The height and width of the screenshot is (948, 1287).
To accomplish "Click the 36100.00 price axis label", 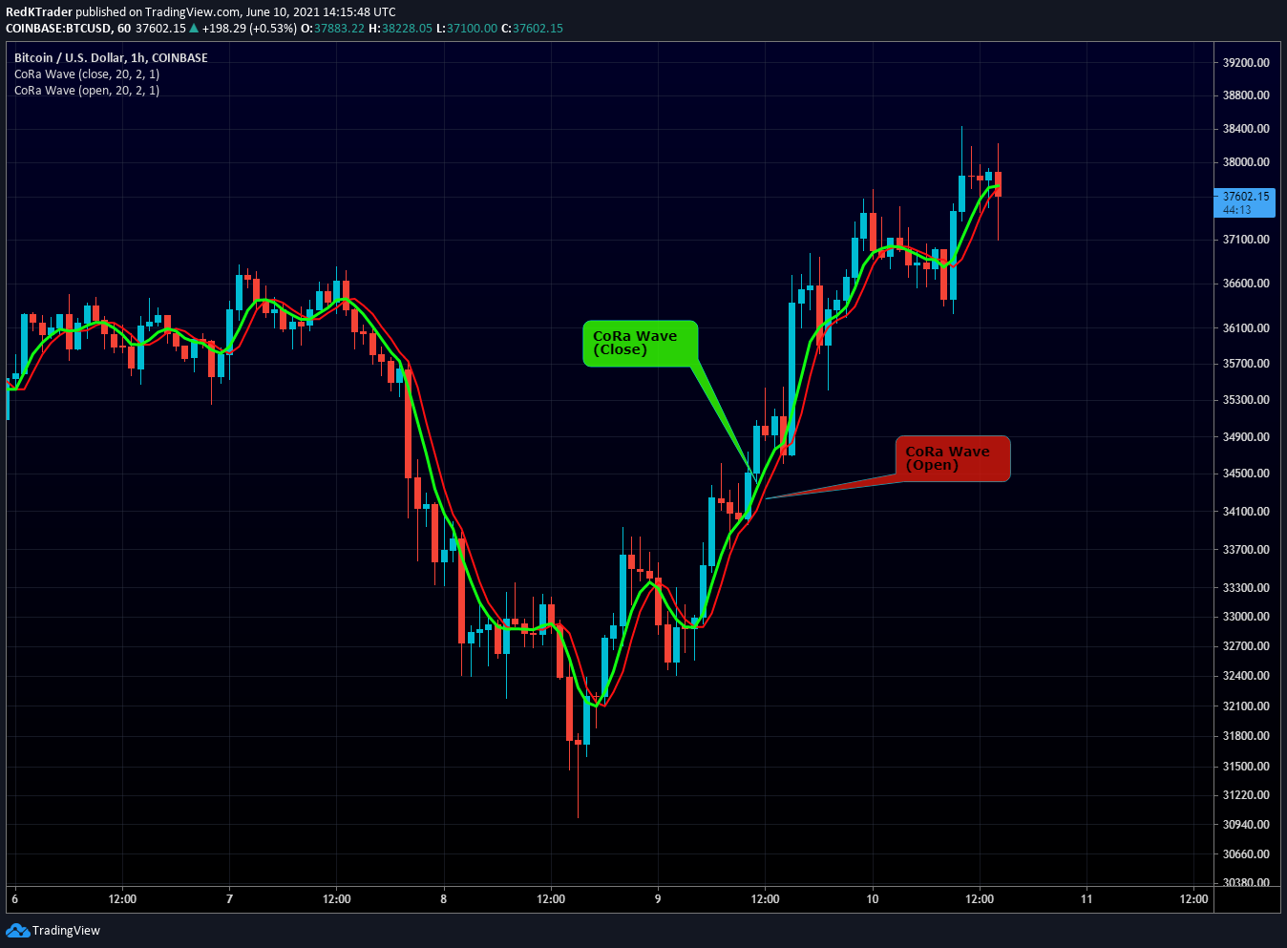I will [1246, 328].
